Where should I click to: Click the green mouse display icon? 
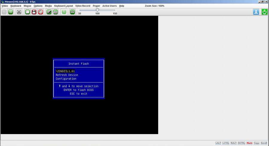49,12
